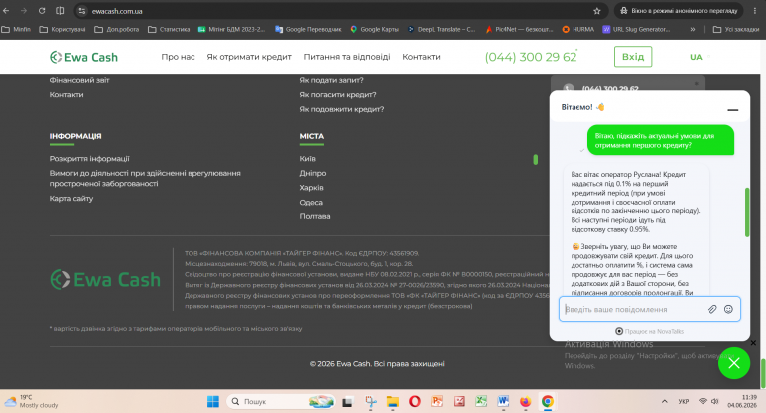Select city Дніпро
Image resolution: width=766 pixels, height=413 pixels.
pos(312,173)
